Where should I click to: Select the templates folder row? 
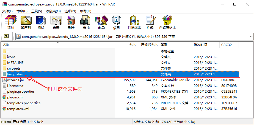[120, 74]
